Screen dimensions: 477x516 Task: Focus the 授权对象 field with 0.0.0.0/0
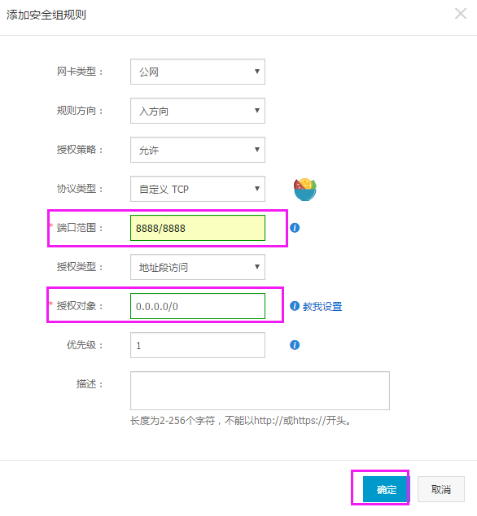(198, 306)
